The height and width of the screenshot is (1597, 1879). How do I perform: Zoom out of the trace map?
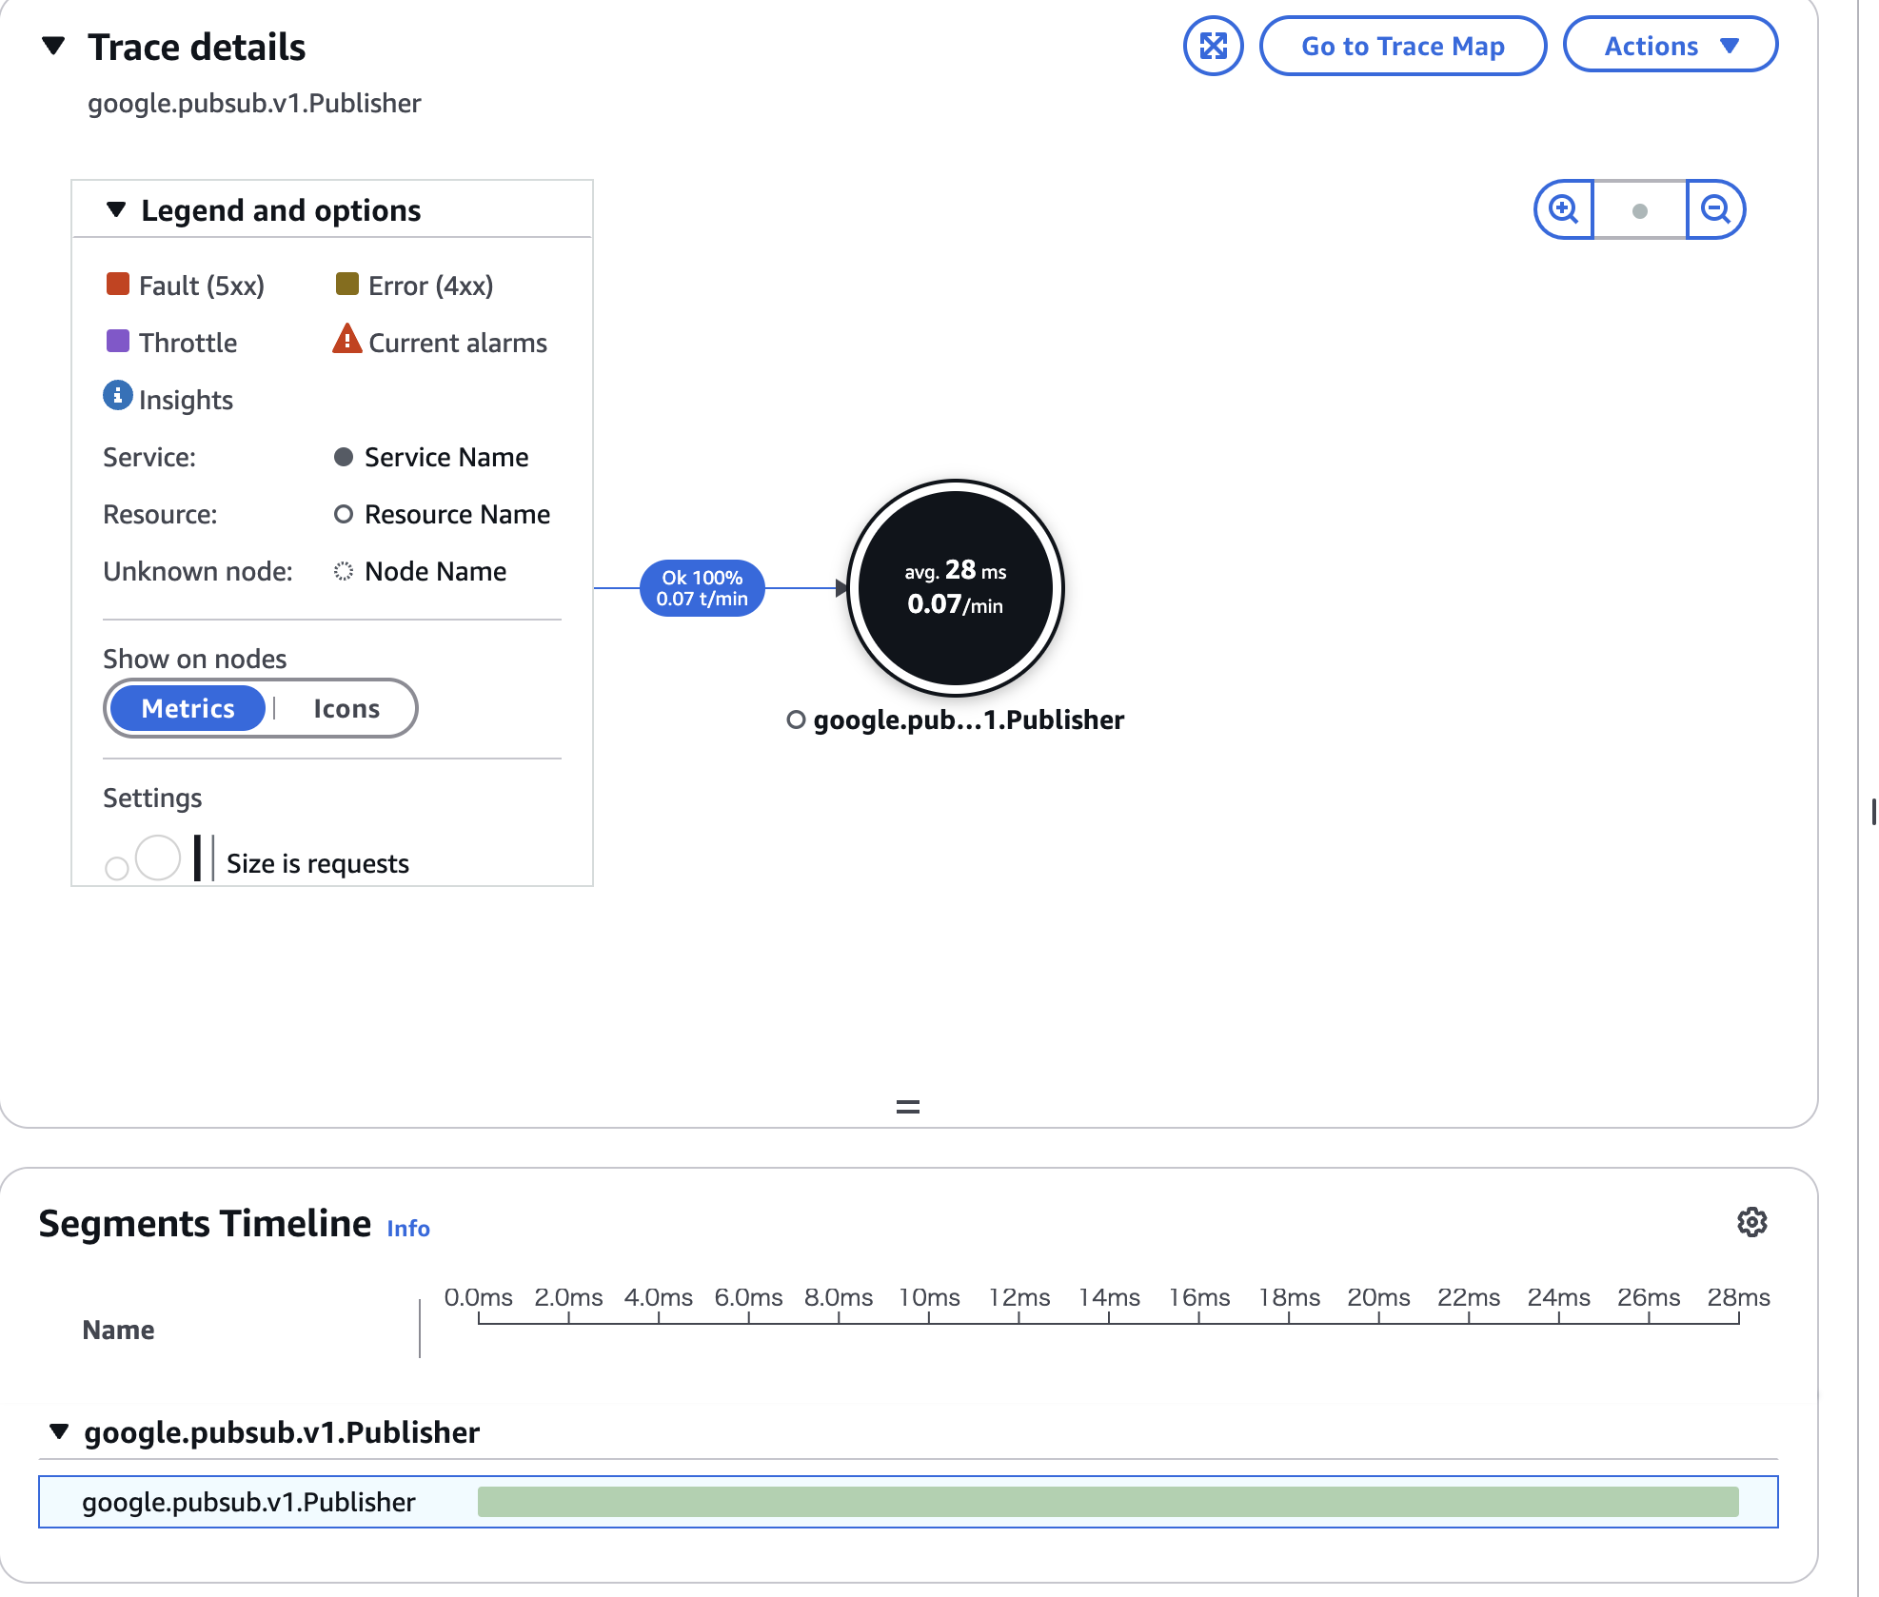click(1715, 209)
